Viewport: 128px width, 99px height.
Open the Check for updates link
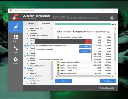click(x=108, y=88)
